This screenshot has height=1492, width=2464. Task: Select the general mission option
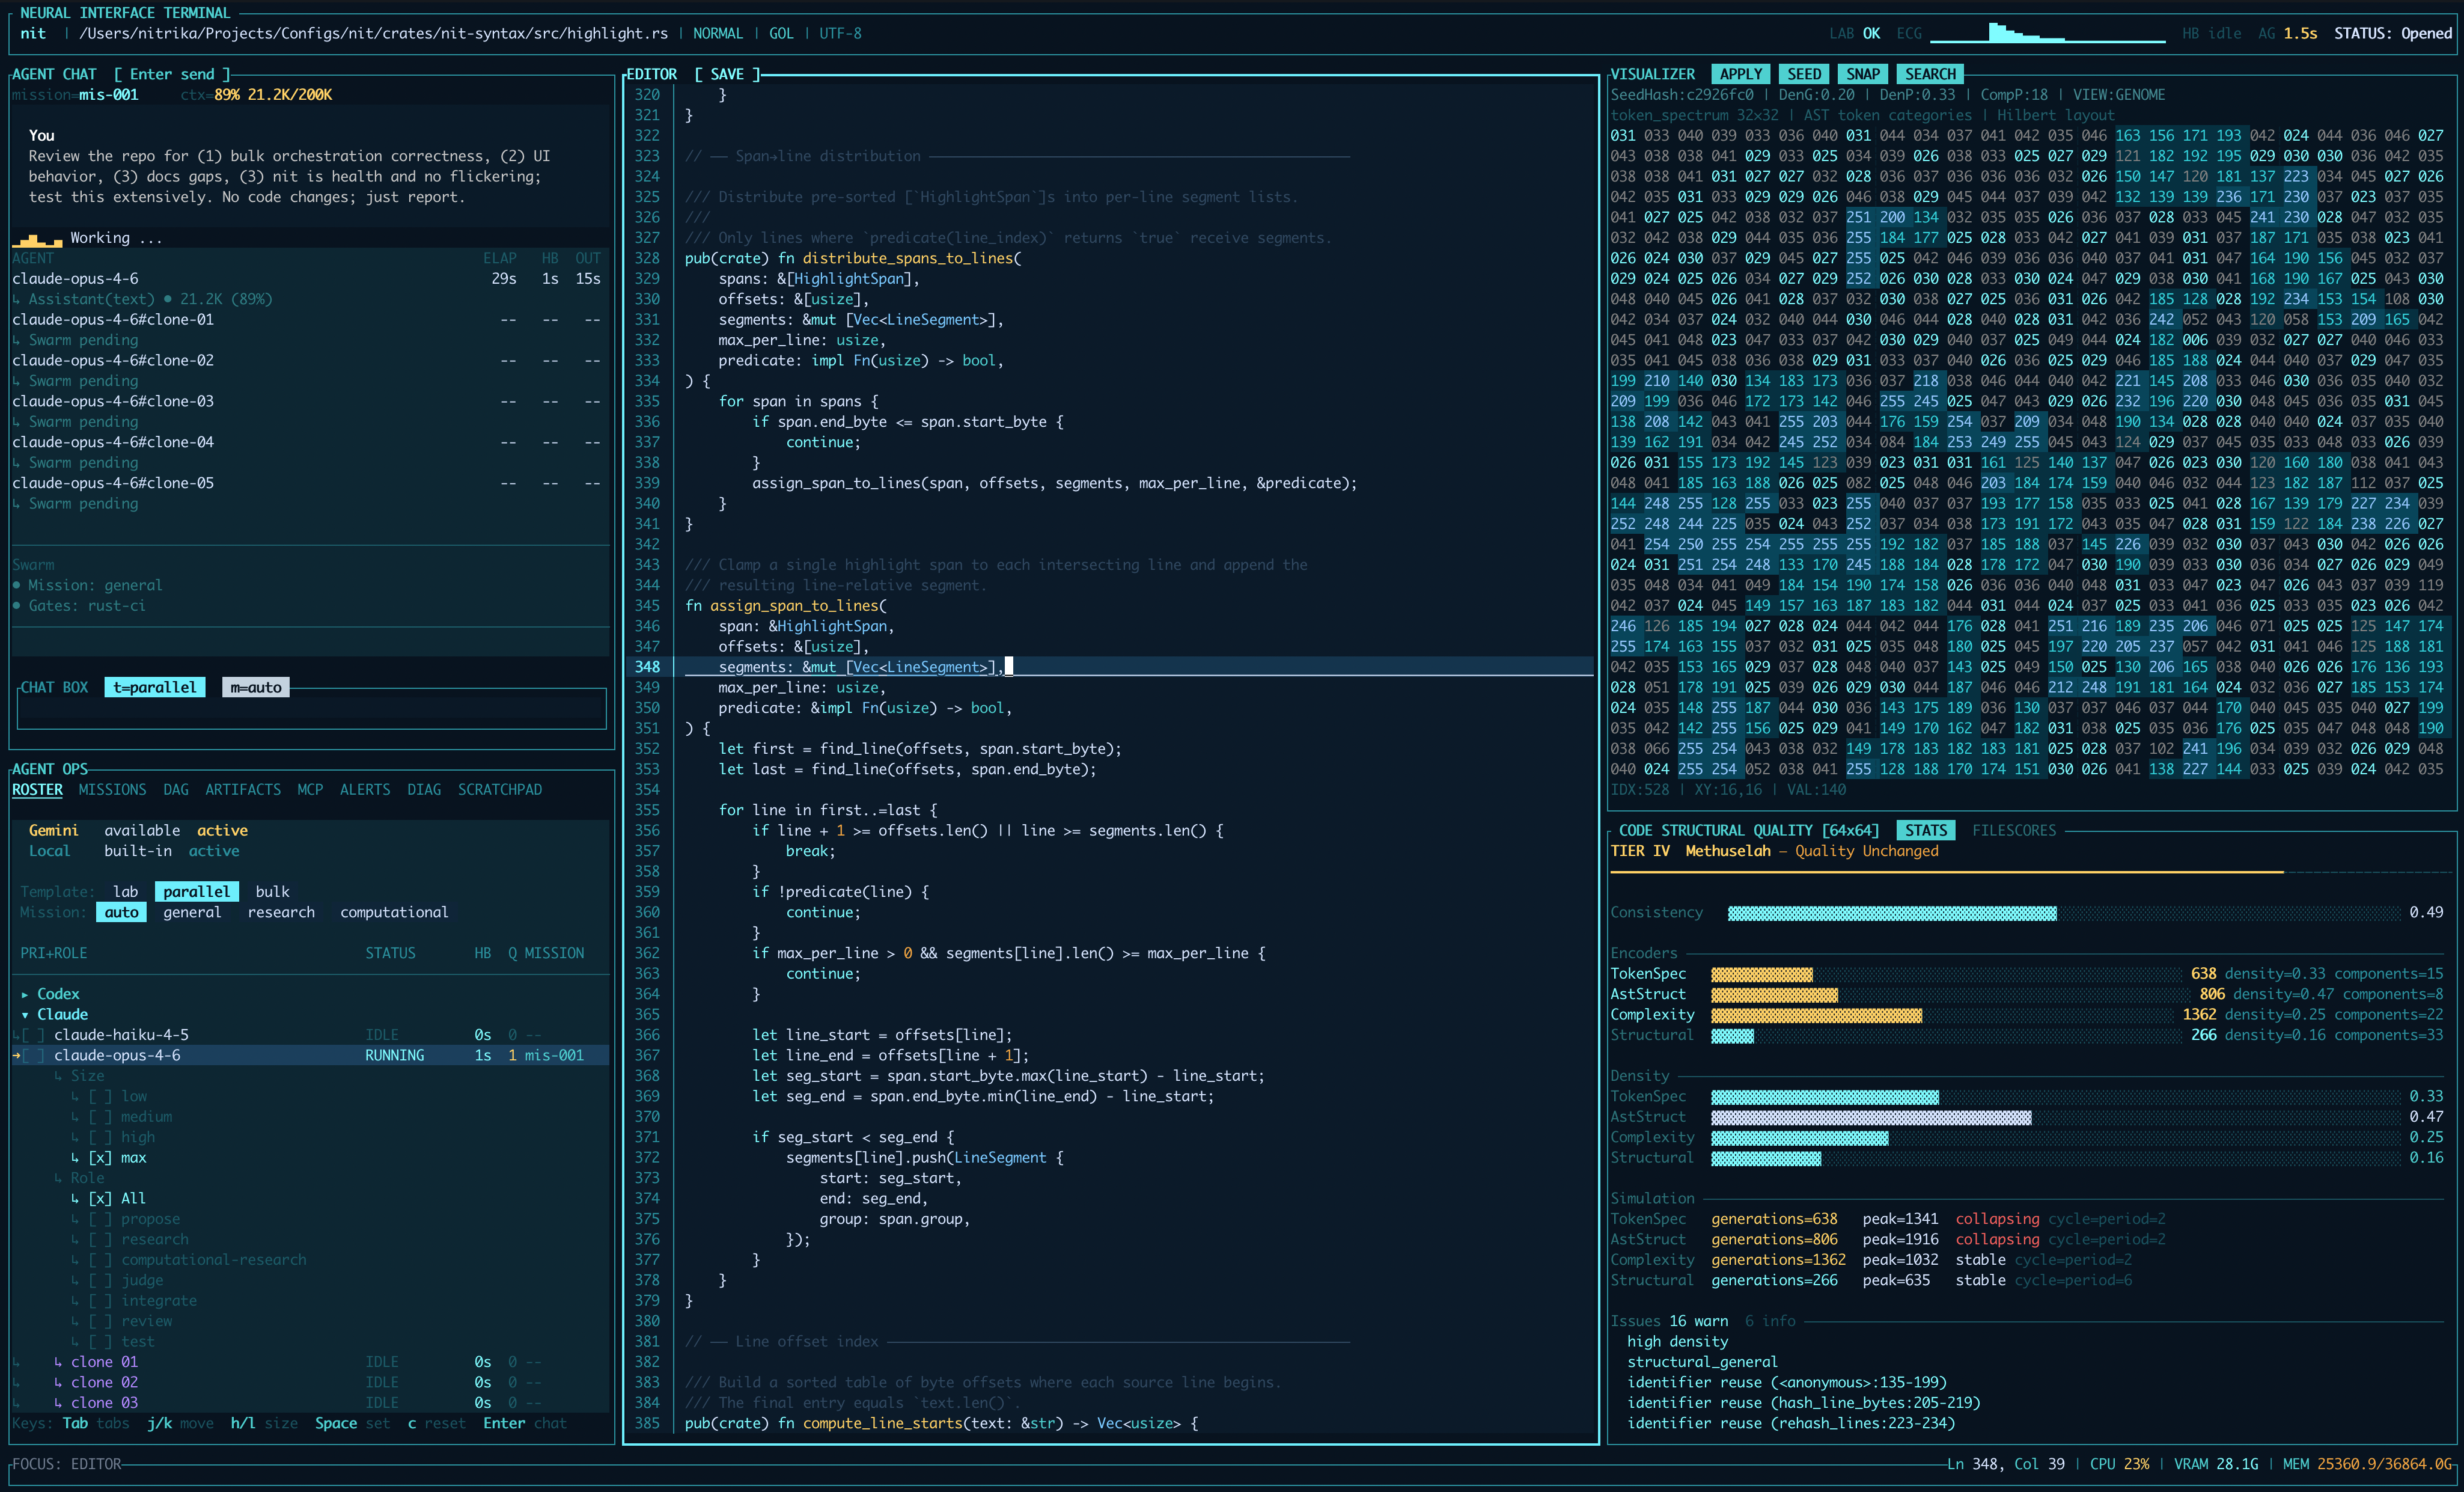tap(192, 912)
